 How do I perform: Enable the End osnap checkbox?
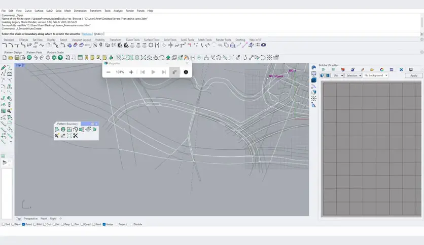[x=4, y=224]
